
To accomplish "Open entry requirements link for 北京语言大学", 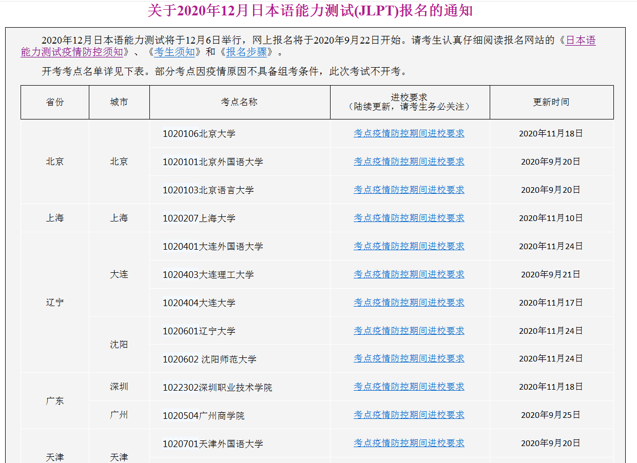I will tap(409, 190).
